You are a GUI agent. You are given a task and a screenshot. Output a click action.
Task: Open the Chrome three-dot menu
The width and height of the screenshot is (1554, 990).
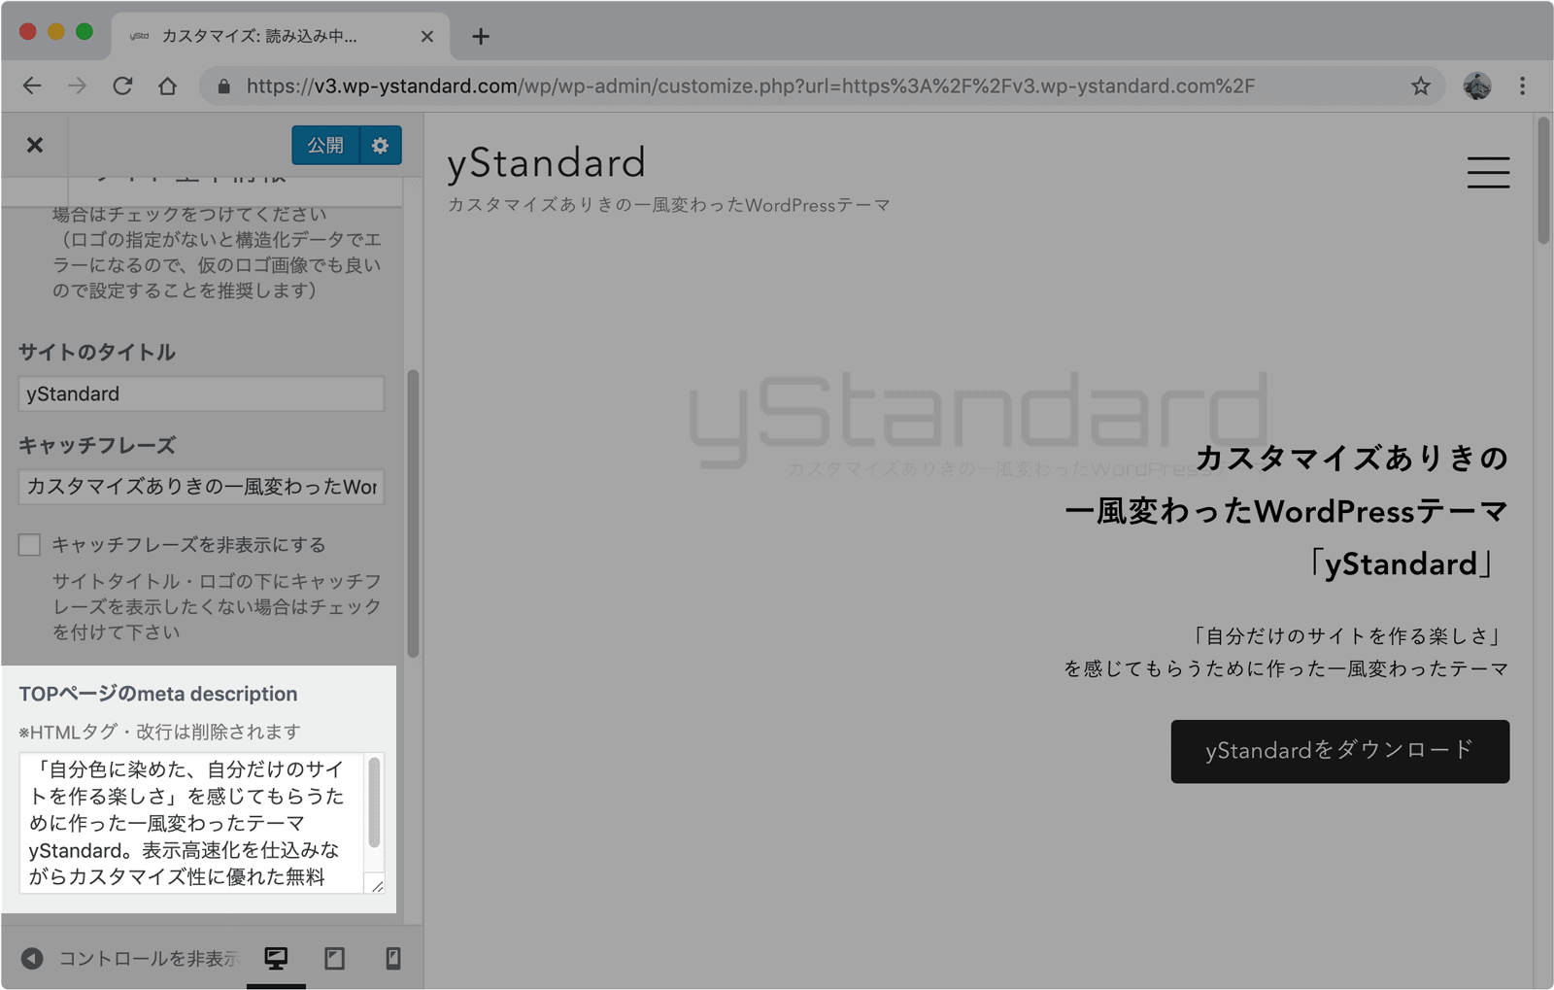click(1522, 85)
